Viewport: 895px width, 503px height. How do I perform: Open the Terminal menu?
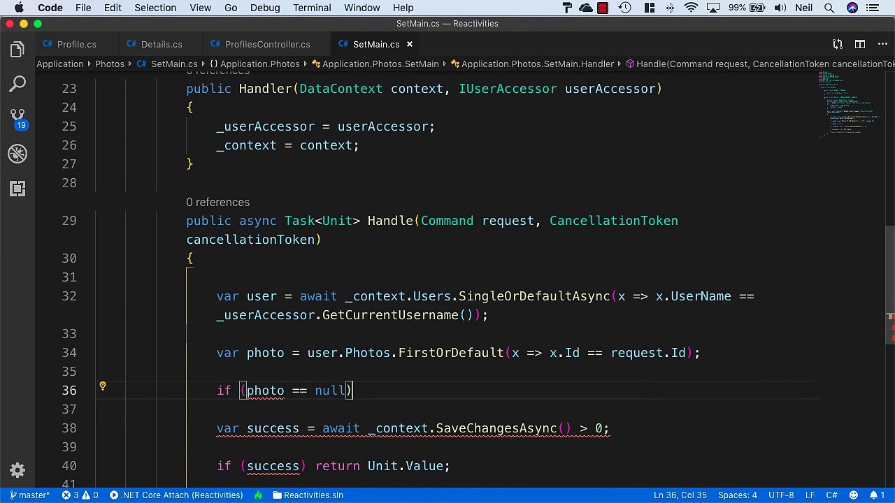click(312, 8)
